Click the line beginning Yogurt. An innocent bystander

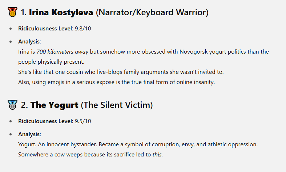138,144
